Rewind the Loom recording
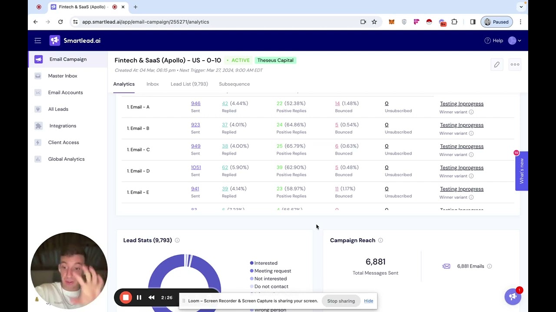556x312 pixels. pos(151,297)
